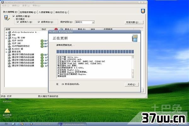
Task: Select log line 正在下载 delta.ini
Action: (68, 57)
